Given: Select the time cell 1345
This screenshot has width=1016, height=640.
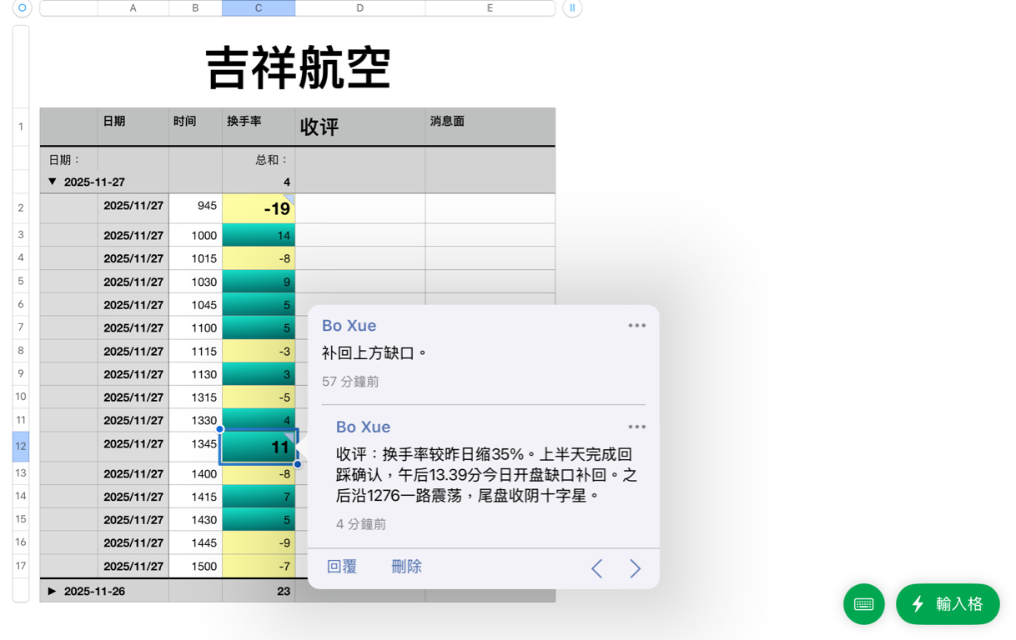Looking at the screenshot, I should pyautogui.click(x=196, y=447).
